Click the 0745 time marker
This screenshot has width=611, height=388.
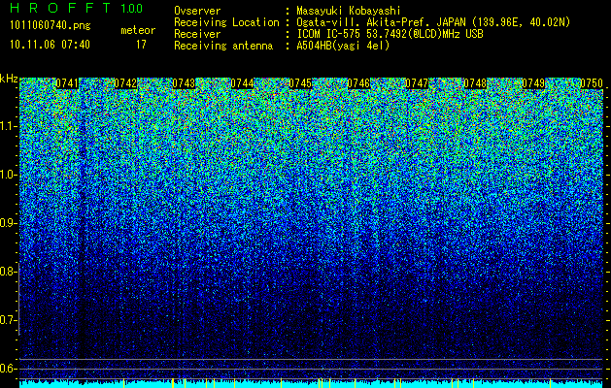(x=300, y=83)
